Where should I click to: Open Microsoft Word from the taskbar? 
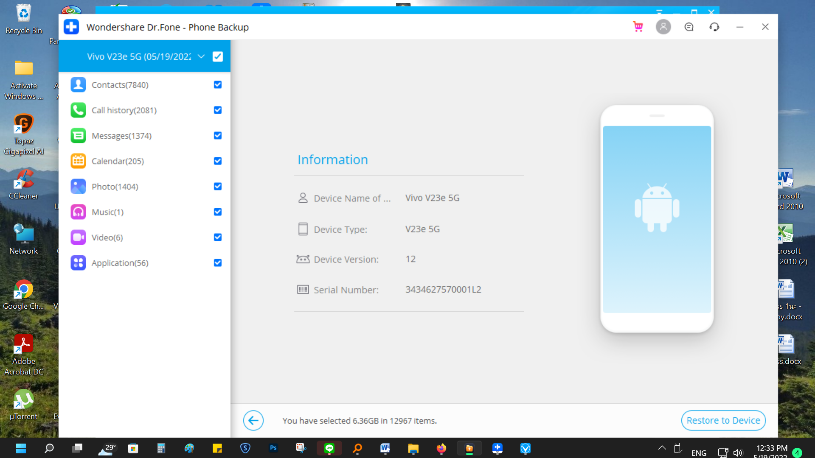385,448
